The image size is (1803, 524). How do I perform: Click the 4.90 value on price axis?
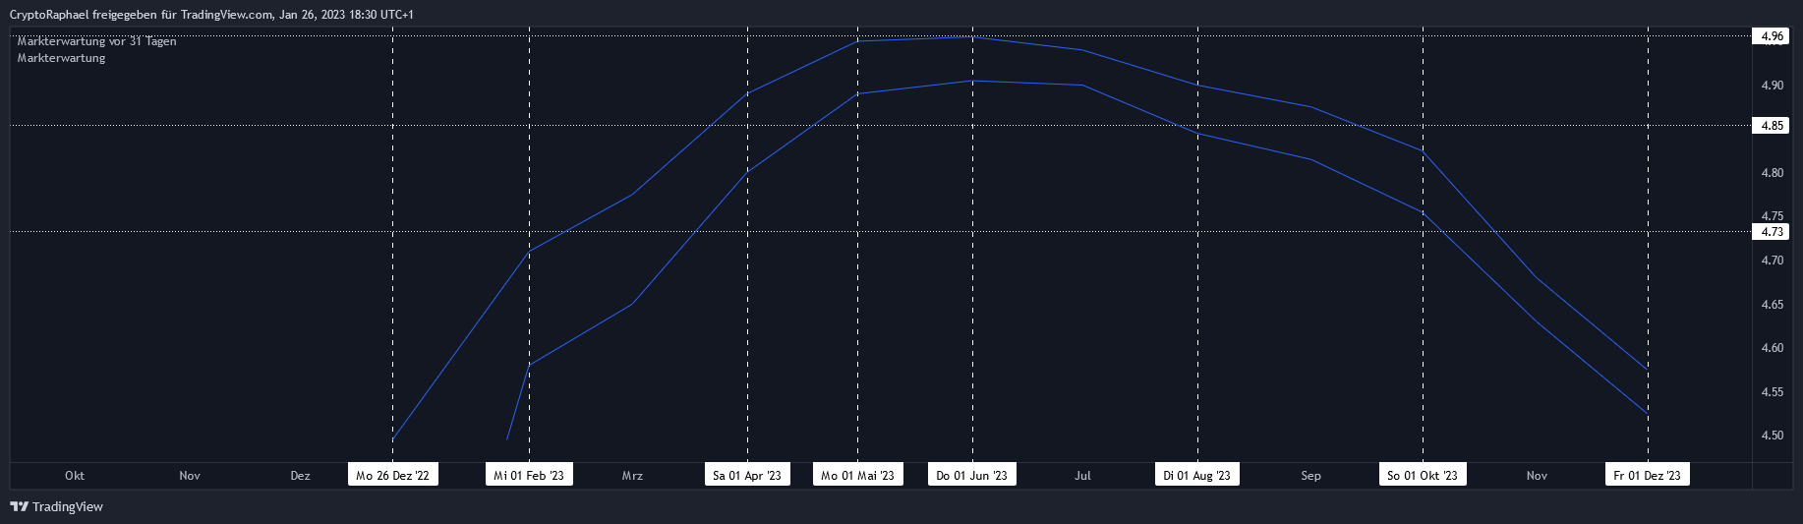click(x=1772, y=86)
